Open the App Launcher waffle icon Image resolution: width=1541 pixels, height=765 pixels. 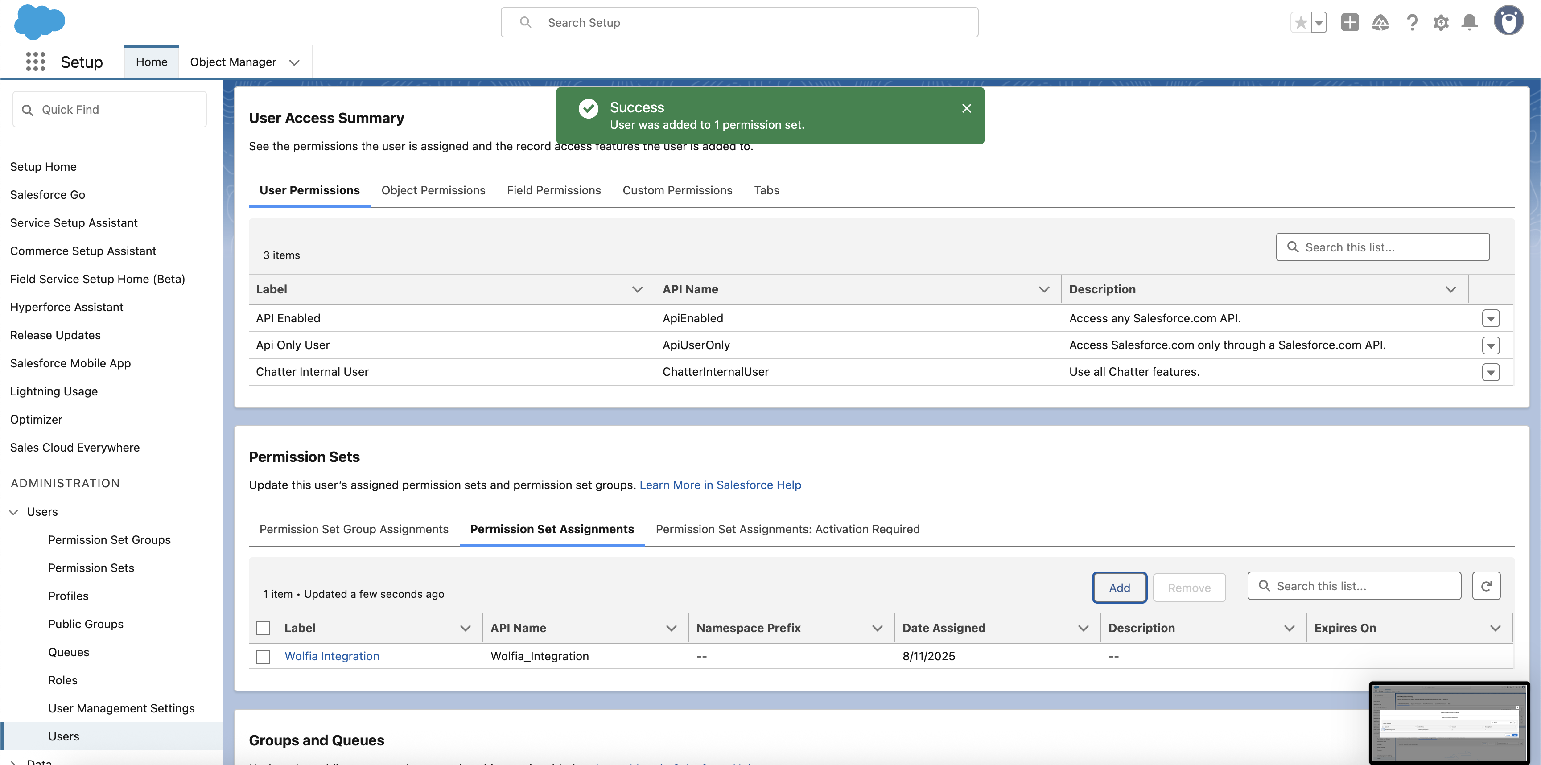pos(36,62)
